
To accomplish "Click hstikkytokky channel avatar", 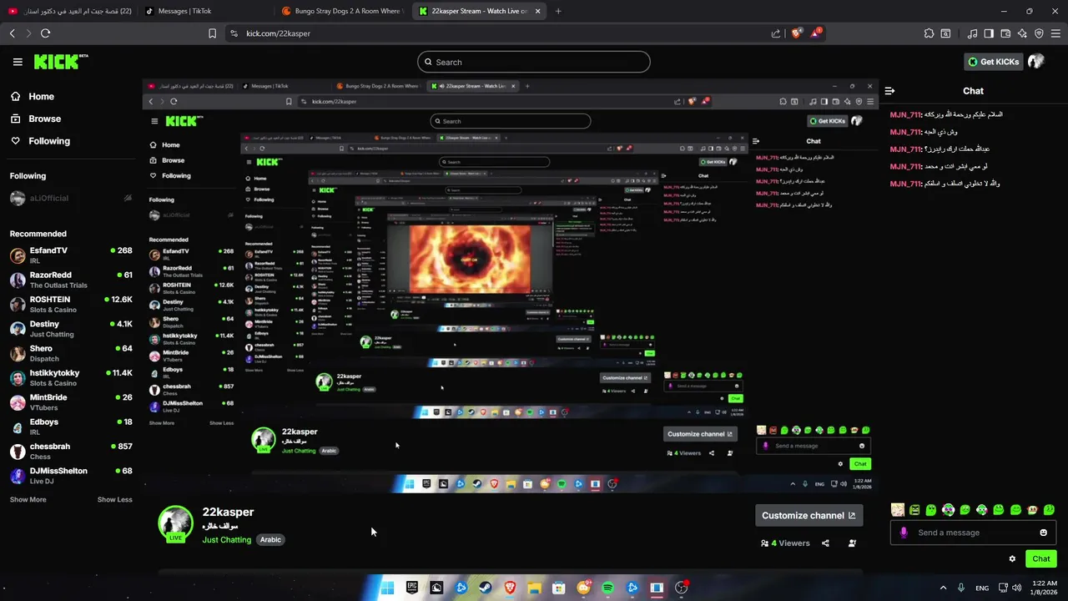I will 18,378.
